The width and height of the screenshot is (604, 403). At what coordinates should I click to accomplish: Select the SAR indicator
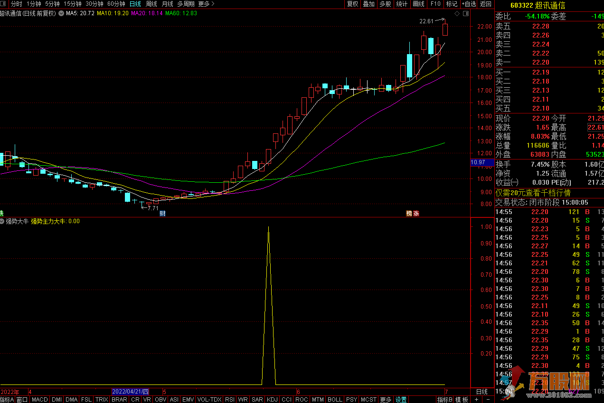tap(257, 400)
